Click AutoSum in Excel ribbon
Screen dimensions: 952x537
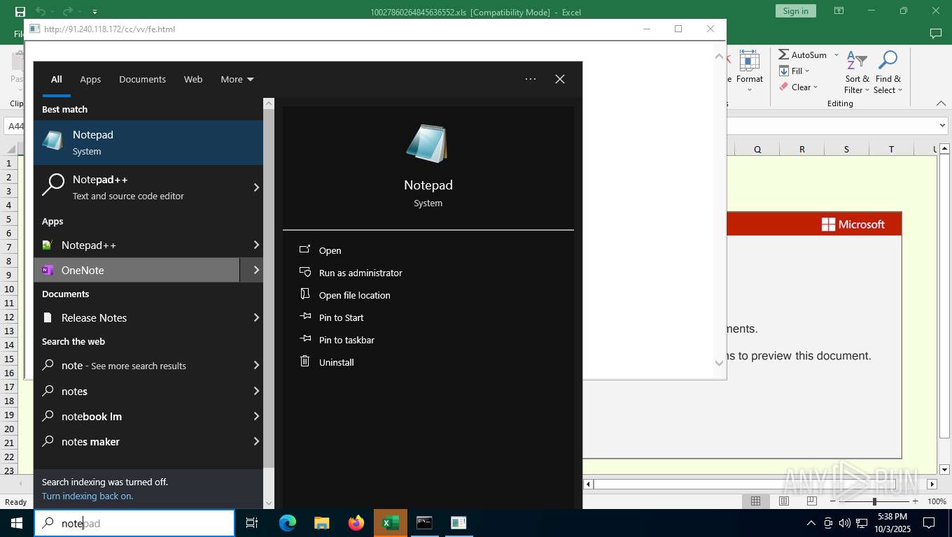[804, 55]
